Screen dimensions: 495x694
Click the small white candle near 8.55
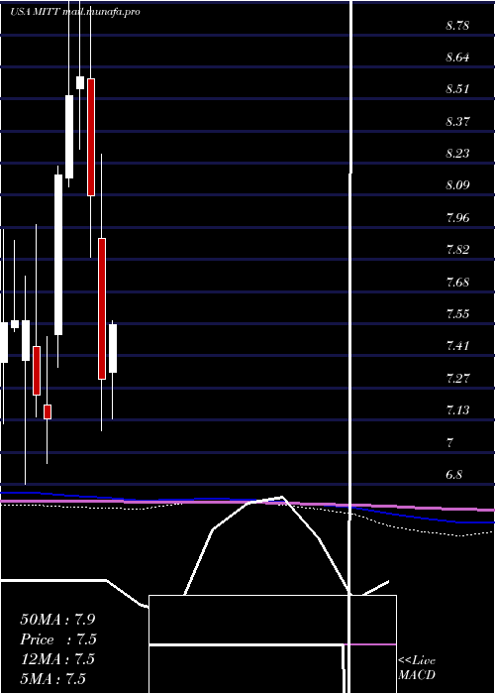(80, 82)
